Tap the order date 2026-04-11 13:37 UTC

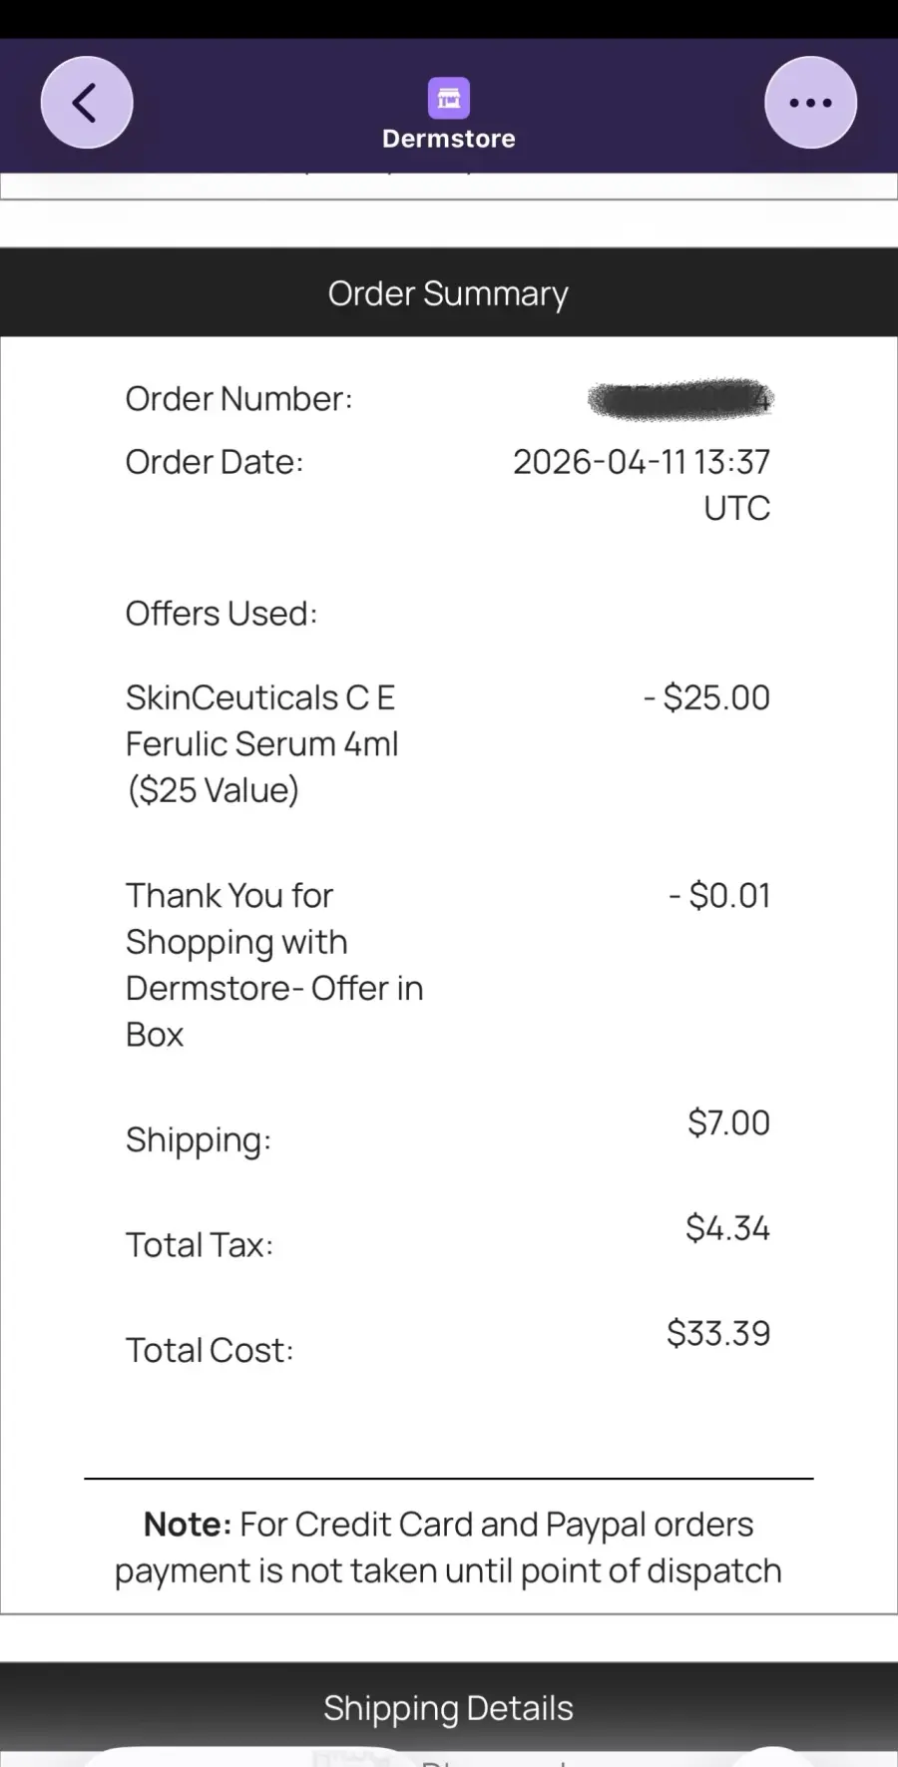(x=642, y=485)
